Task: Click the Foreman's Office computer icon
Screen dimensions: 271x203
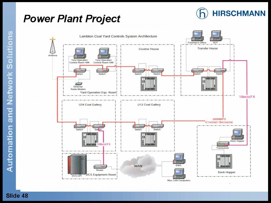Action: pos(197,36)
